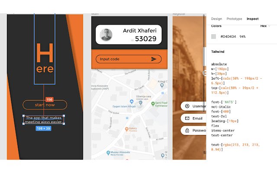Click the green Sami Frashëri Gymnasium pin
Screen dimensions: 277x173
click(153, 104)
